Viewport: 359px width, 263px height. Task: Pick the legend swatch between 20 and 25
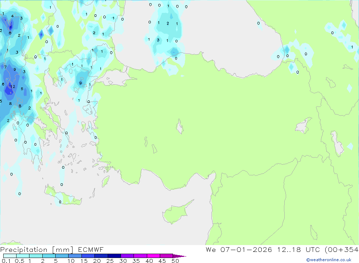(x=101, y=256)
